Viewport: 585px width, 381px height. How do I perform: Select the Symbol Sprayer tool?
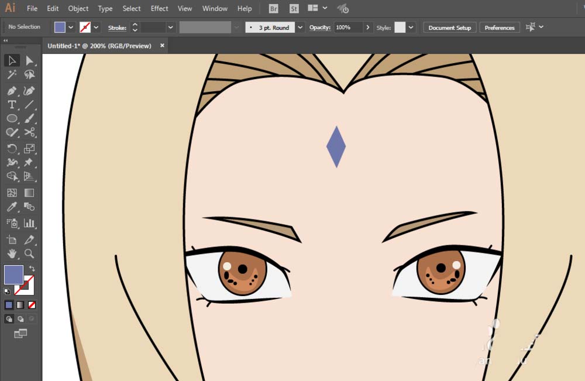click(x=12, y=223)
